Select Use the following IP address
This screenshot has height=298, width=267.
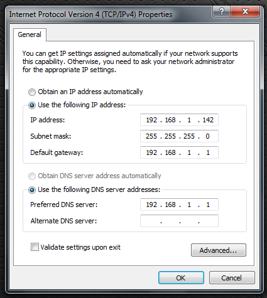click(32, 105)
